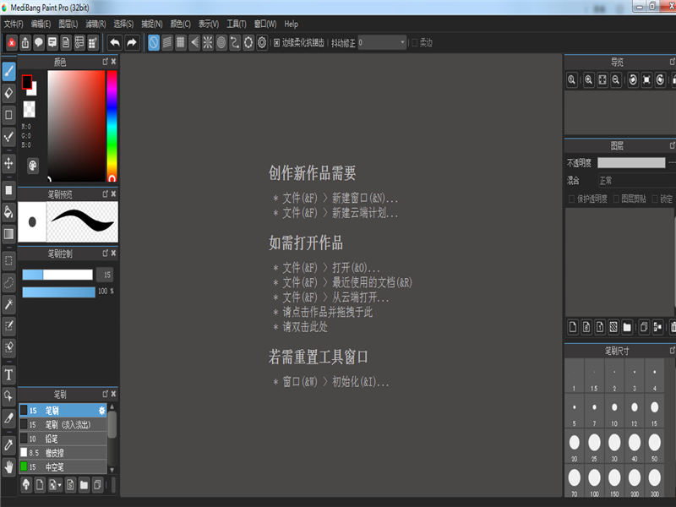Add a new layer in Layers panel
This screenshot has width=676, height=507.
pyautogui.click(x=573, y=327)
